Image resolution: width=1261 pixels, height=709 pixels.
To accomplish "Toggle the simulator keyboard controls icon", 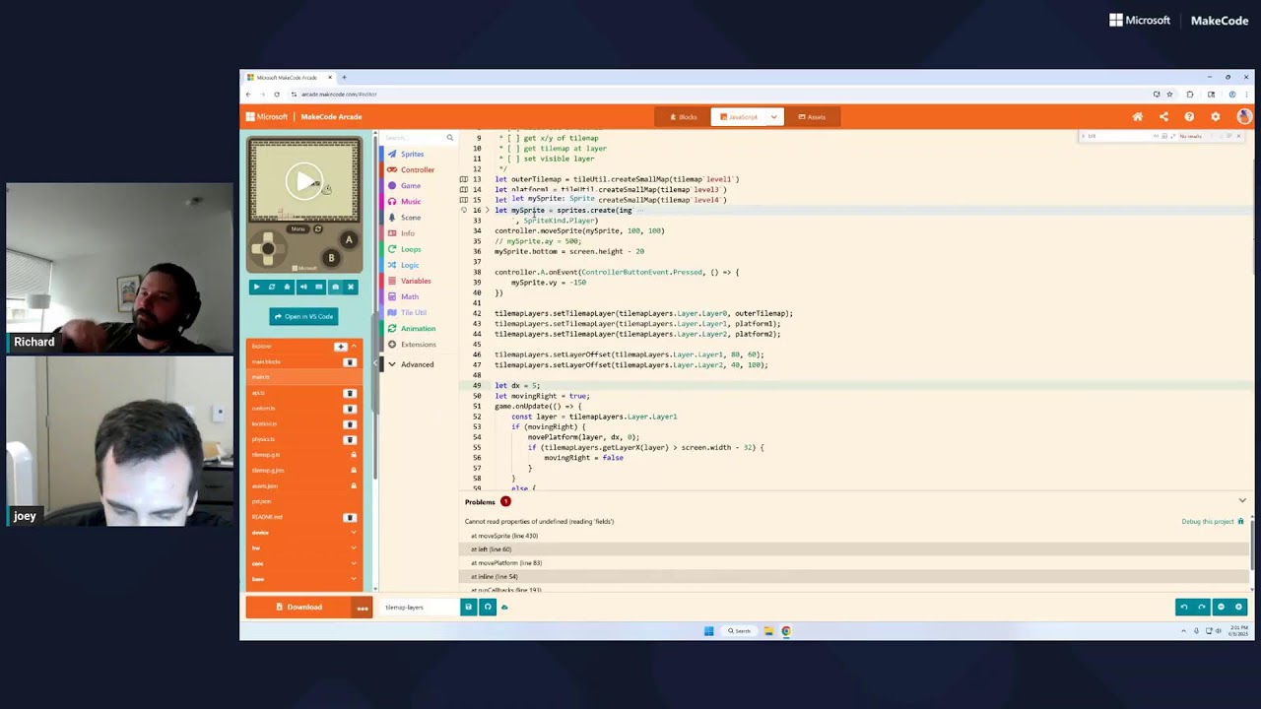I will coord(319,287).
